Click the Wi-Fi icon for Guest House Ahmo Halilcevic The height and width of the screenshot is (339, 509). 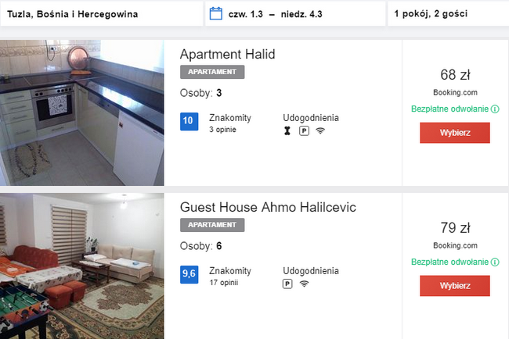304,283
